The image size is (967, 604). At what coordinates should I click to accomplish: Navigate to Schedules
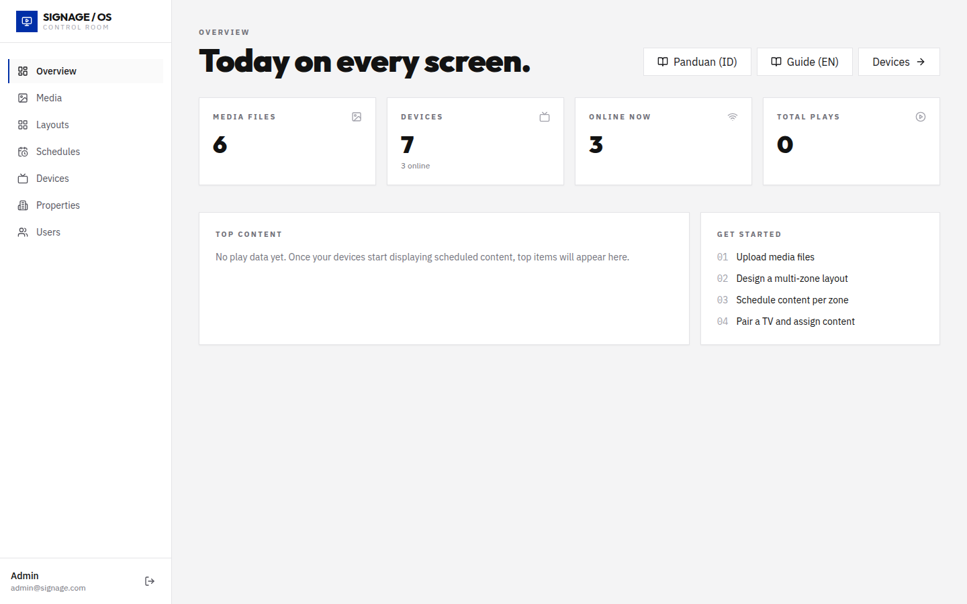(85, 152)
